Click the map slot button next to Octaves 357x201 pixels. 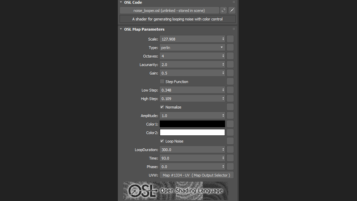coord(230,56)
